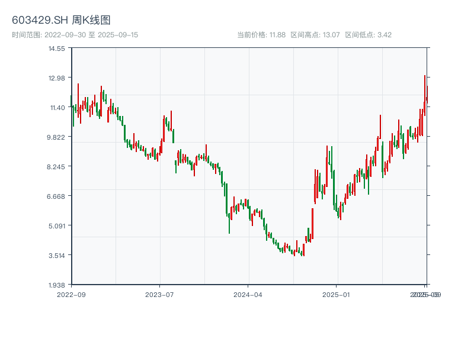Screen dimensions: 474x355
Task: Click the 区间低点 3.42 label
Action: pos(368,35)
